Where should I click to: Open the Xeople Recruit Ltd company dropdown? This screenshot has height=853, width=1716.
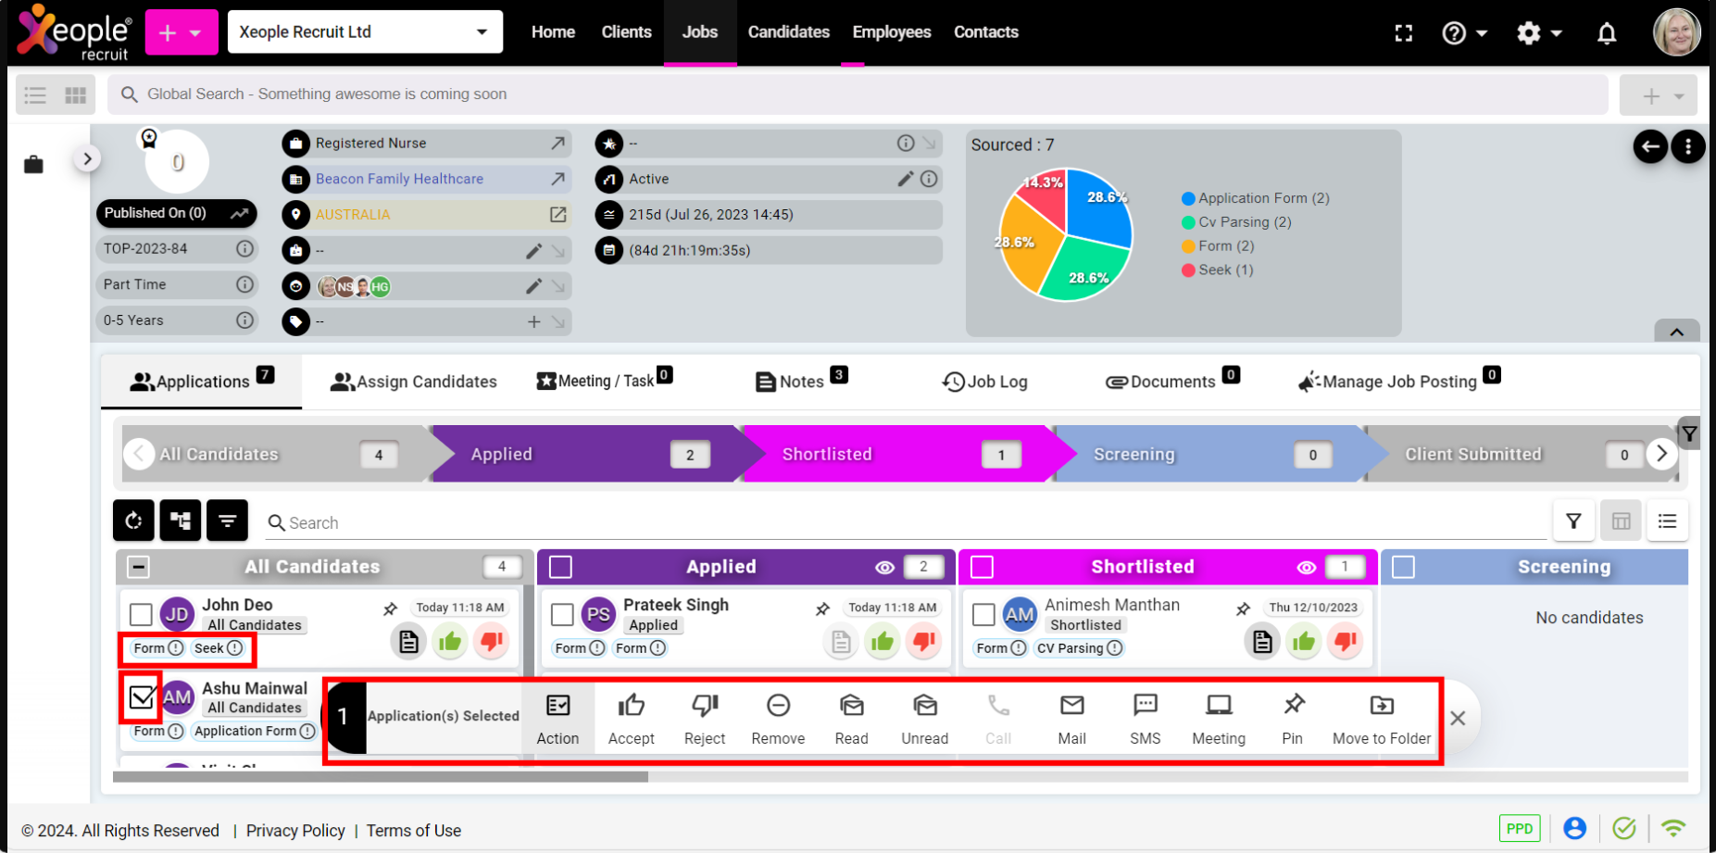coord(365,32)
